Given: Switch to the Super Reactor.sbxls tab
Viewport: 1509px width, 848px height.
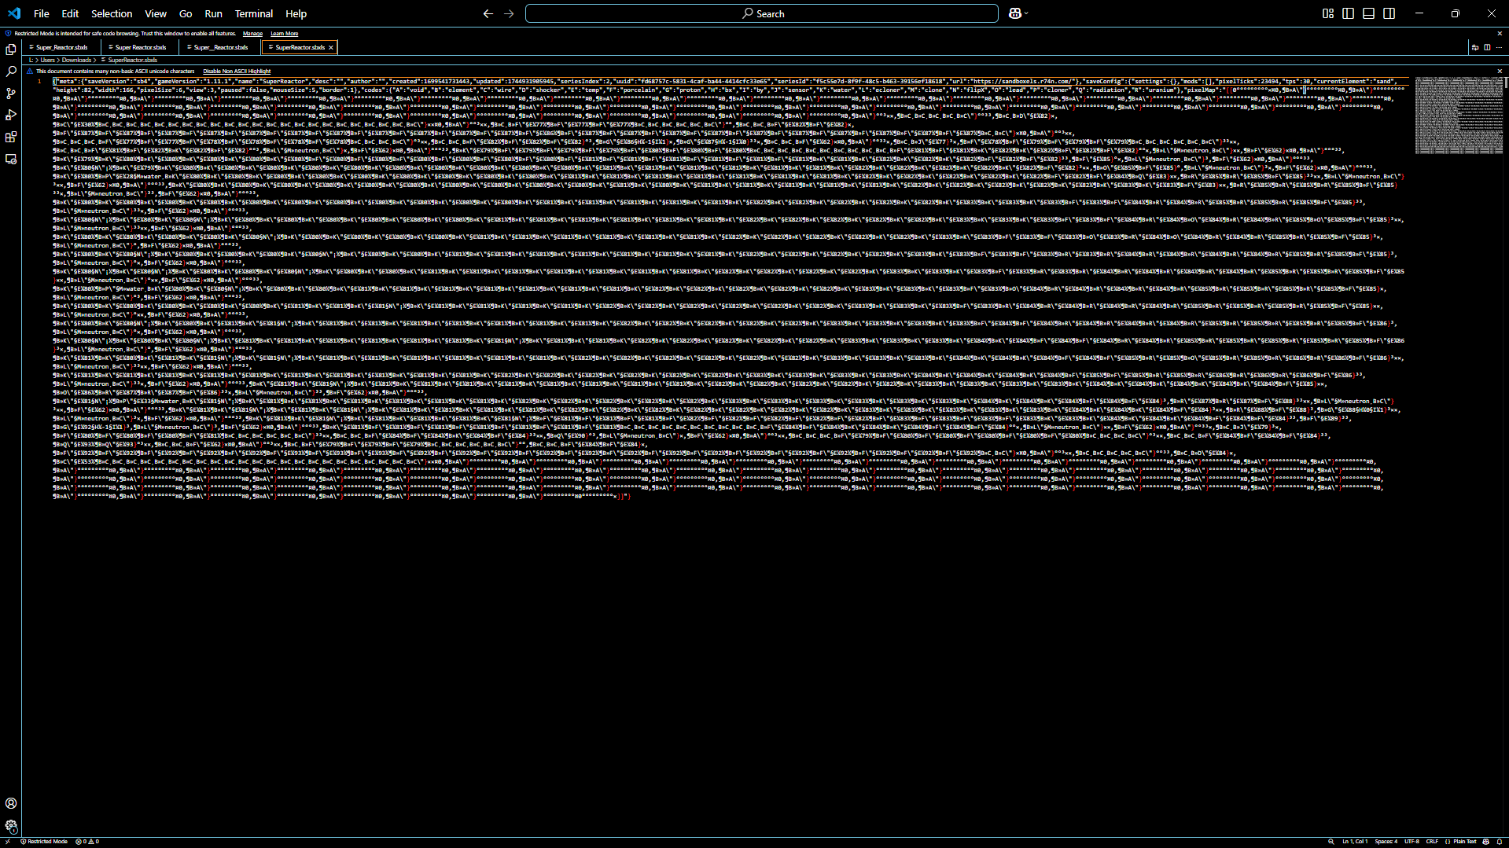Looking at the screenshot, I should [x=141, y=47].
